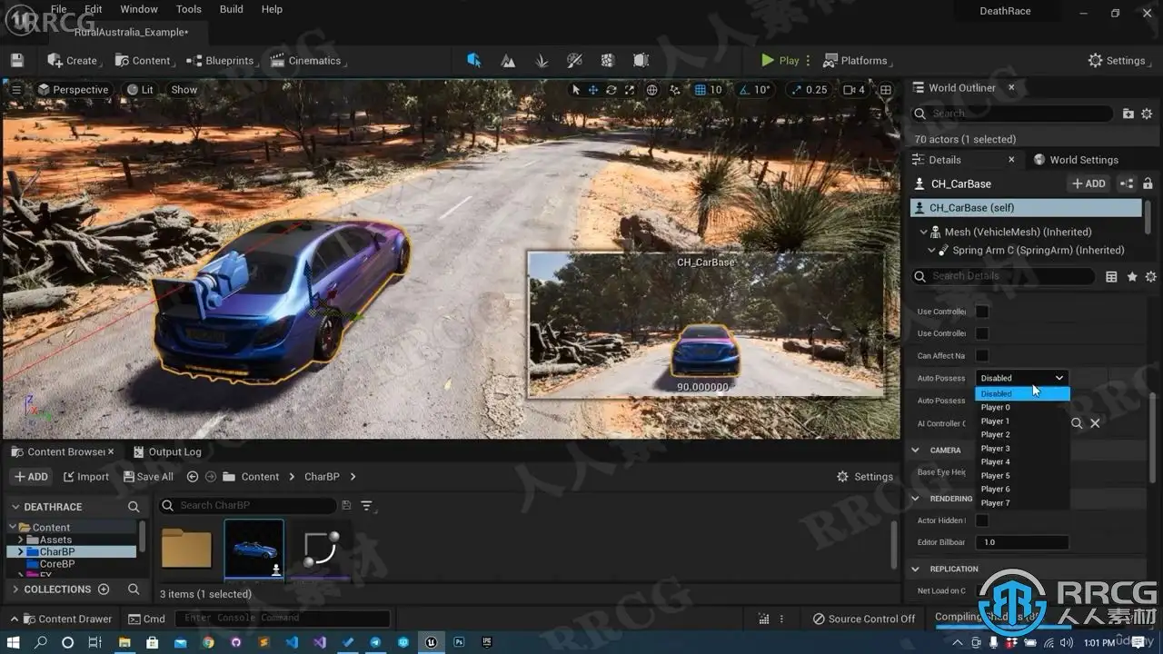Click the Search CharBP field
The width and height of the screenshot is (1163, 654).
coord(247,505)
